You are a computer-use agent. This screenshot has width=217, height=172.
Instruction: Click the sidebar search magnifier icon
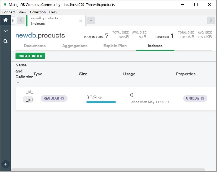[5, 41]
